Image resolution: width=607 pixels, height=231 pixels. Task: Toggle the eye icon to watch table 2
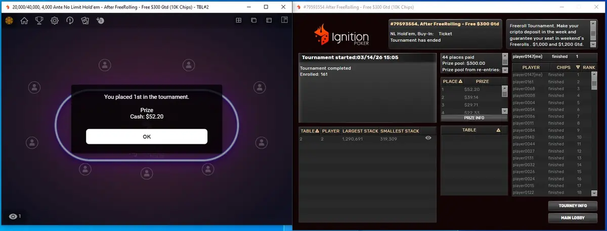tap(428, 138)
